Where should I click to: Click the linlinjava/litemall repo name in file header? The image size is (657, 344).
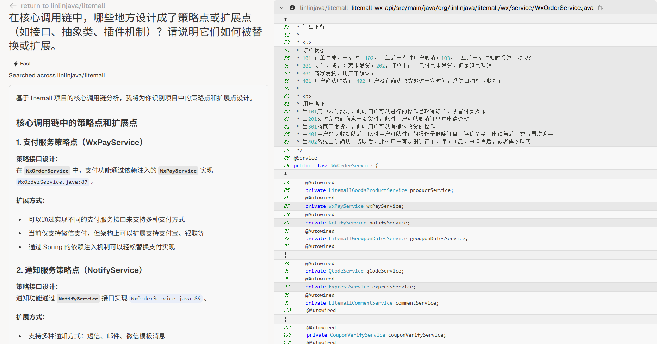point(324,8)
